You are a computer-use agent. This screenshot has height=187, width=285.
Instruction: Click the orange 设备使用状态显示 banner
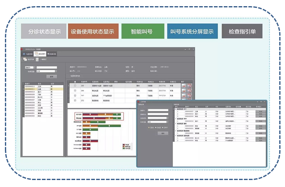pyautogui.click(x=92, y=31)
